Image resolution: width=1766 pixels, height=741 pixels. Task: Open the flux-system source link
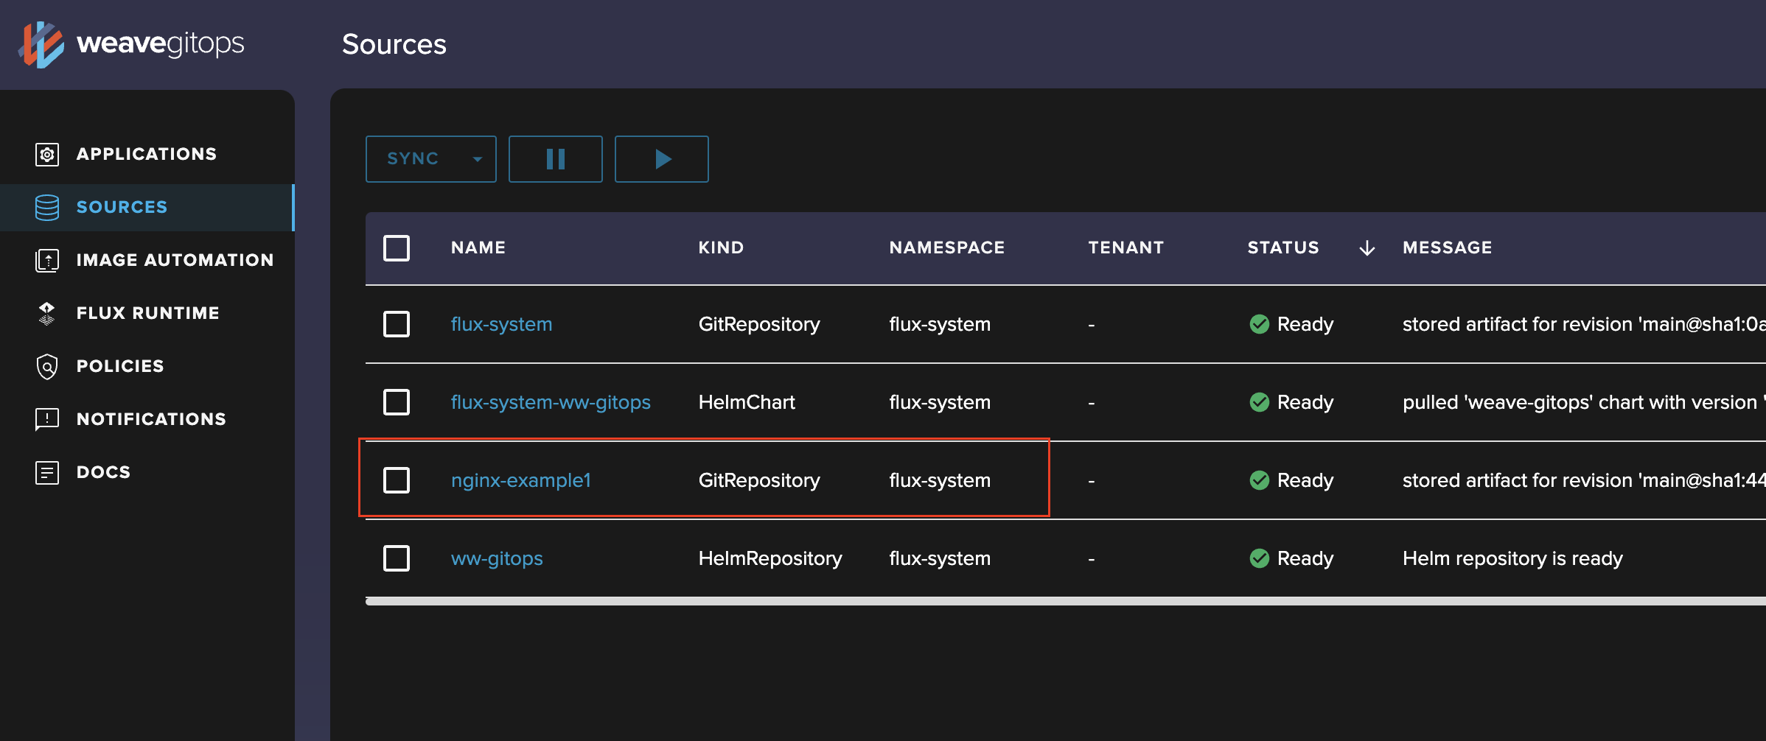(x=501, y=324)
